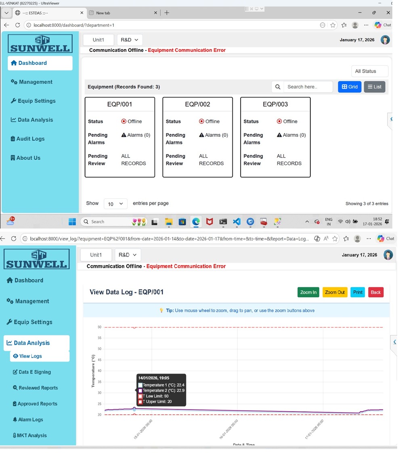Click the red Back button
The height and width of the screenshot is (453, 400).
pos(375,292)
